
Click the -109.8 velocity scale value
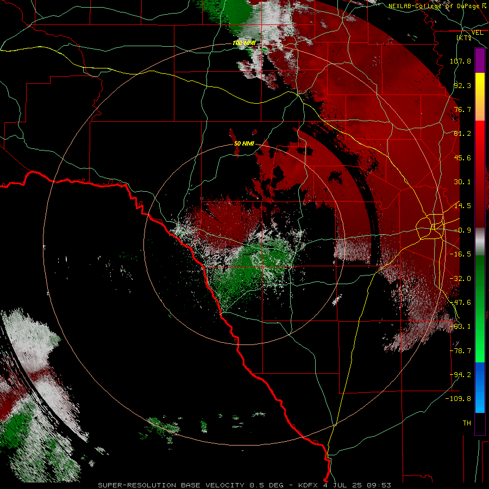point(459,399)
